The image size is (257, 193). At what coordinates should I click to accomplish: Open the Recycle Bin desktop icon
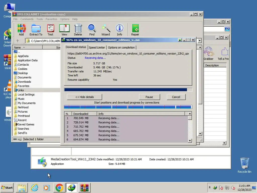244,165
